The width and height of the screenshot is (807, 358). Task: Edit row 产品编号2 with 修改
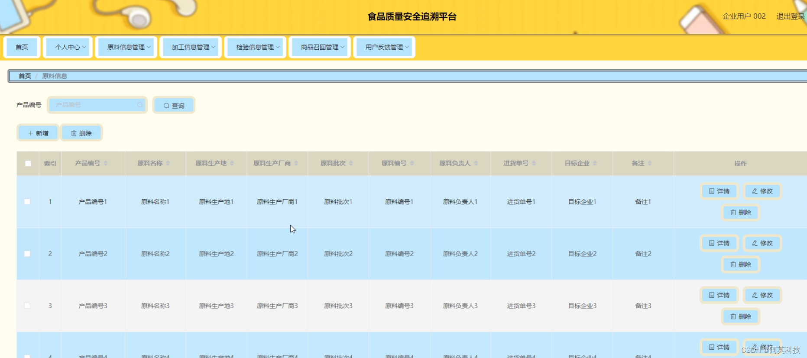click(x=762, y=243)
